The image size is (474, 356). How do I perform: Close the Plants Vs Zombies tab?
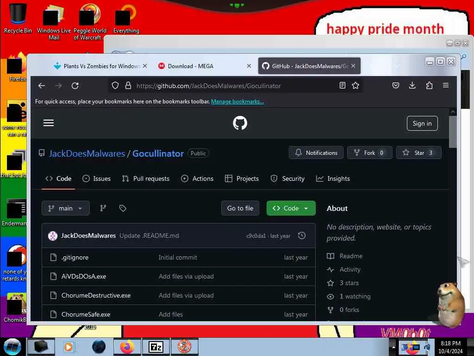(145, 66)
